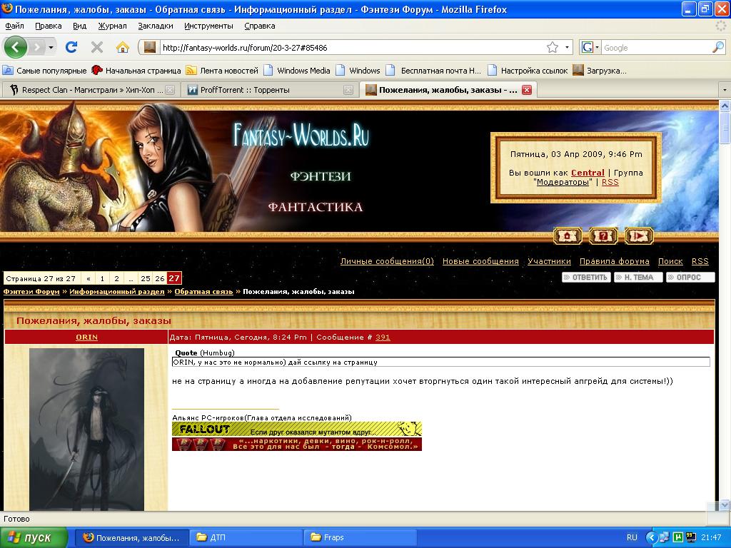Open Самые популярные bookmark folder

45,71
